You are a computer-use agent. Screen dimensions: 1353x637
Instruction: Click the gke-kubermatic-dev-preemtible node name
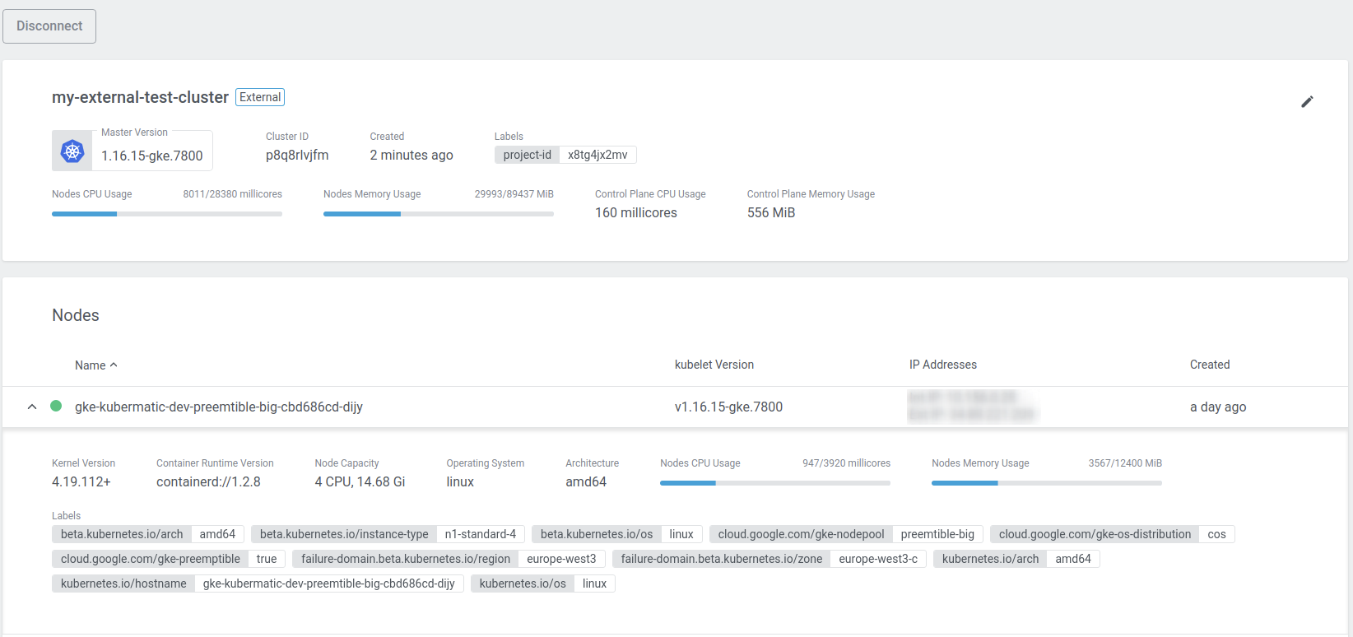click(219, 407)
